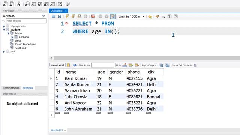Refresh the result grid data

point(75,65)
